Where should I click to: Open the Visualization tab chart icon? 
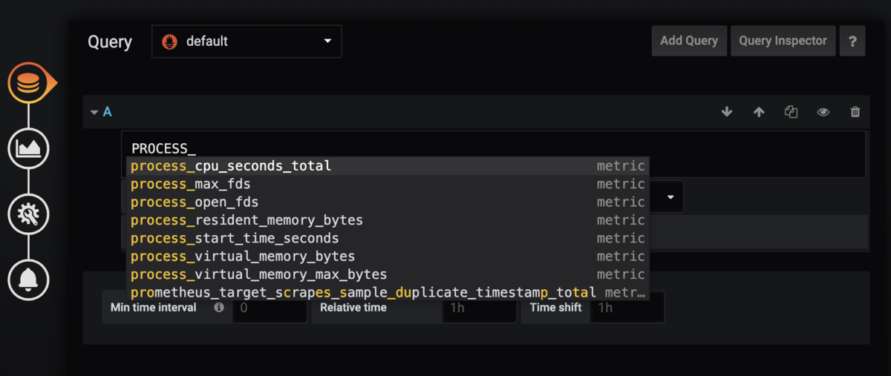(29, 148)
